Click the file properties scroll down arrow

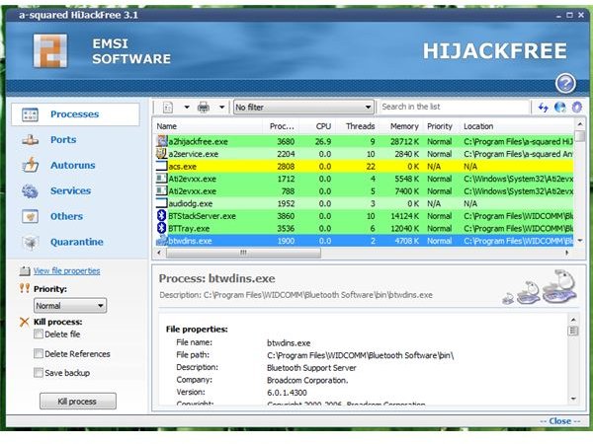point(573,399)
